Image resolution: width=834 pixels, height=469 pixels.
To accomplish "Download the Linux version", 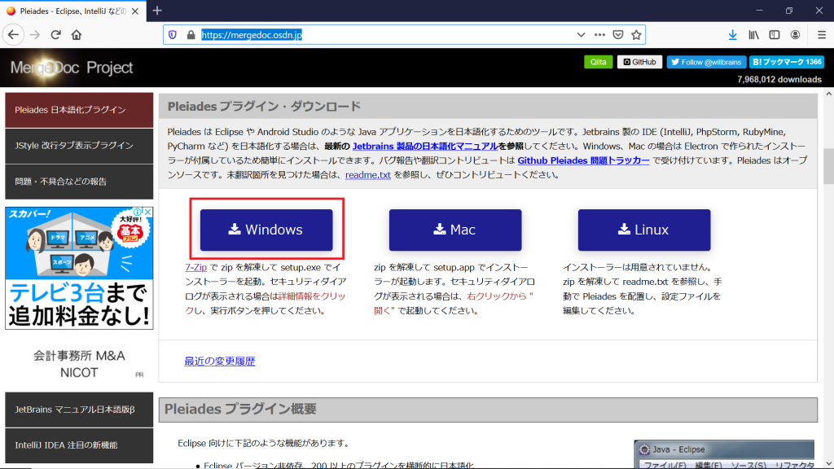I will (644, 230).
